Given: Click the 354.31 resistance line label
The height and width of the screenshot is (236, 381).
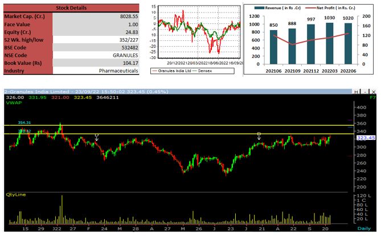Looking at the screenshot, I should 24,123.
